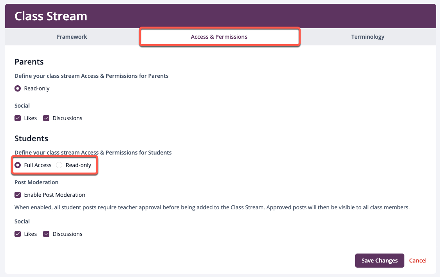Click the Class Stream header title
Viewport: 440px width, 277px height.
coord(51,16)
